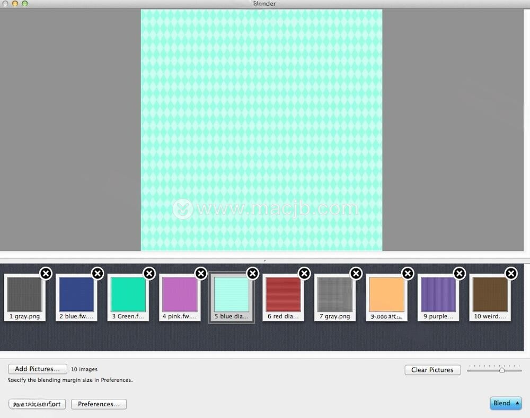This screenshot has width=530, height=418.
Task: Remove the 2 blue.fw picture
Action: pyautogui.click(x=98, y=273)
